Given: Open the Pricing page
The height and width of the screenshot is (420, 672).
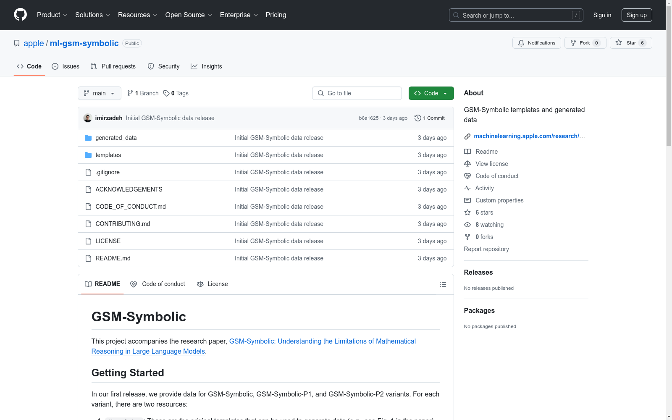Looking at the screenshot, I should coord(276,15).
